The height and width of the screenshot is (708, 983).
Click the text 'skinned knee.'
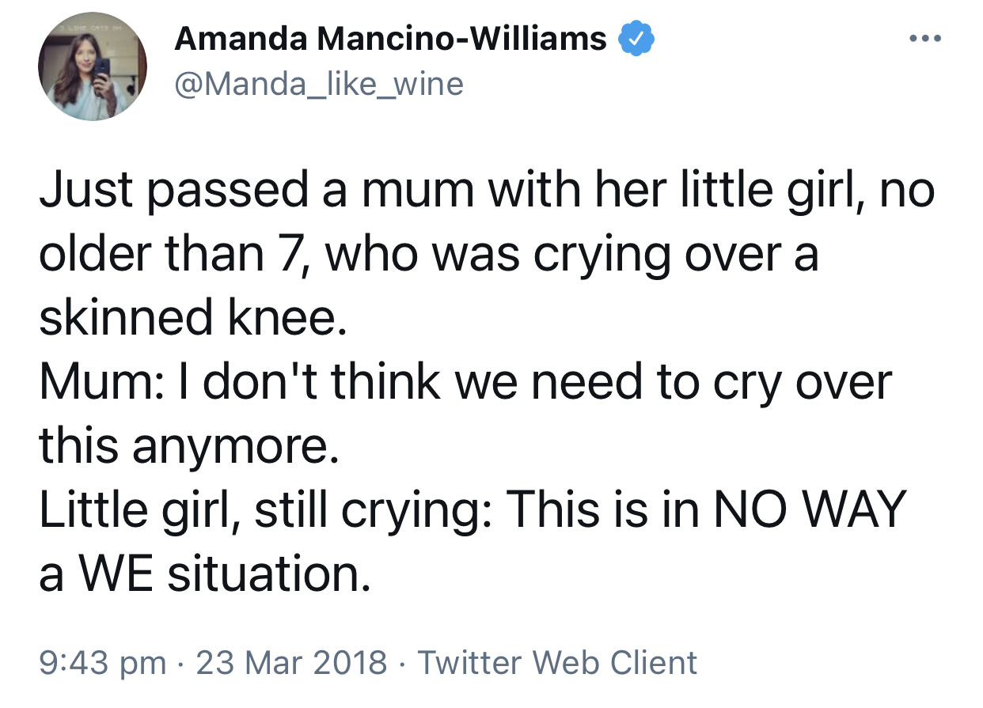tap(193, 318)
